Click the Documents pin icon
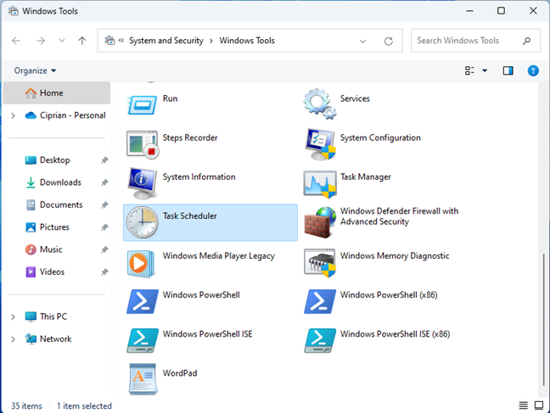Screen dimensions: 550x413 pyautogui.click(x=104, y=205)
